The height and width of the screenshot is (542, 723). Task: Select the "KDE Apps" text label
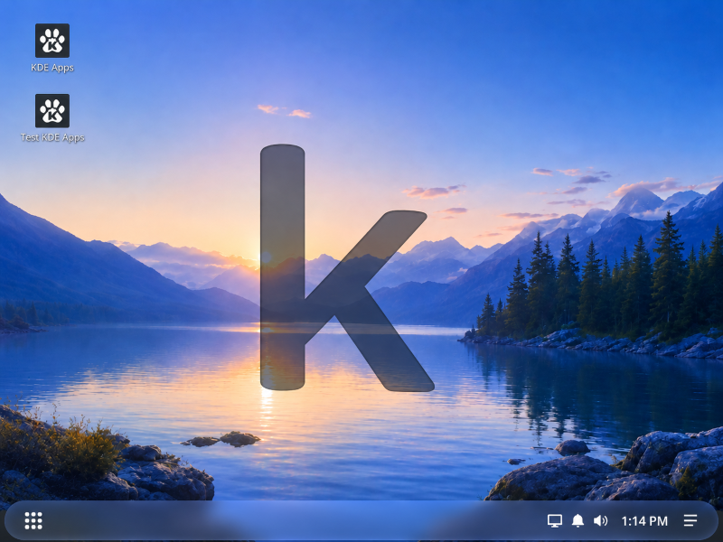pos(52,67)
